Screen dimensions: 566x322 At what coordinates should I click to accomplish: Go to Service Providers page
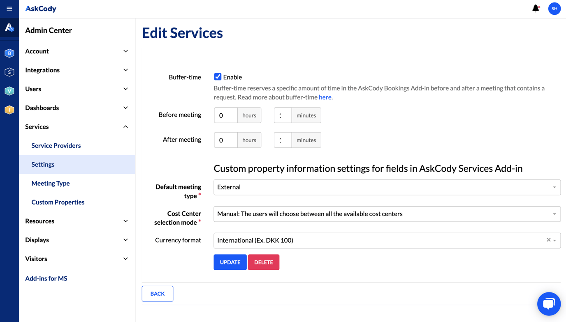[x=56, y=145]
